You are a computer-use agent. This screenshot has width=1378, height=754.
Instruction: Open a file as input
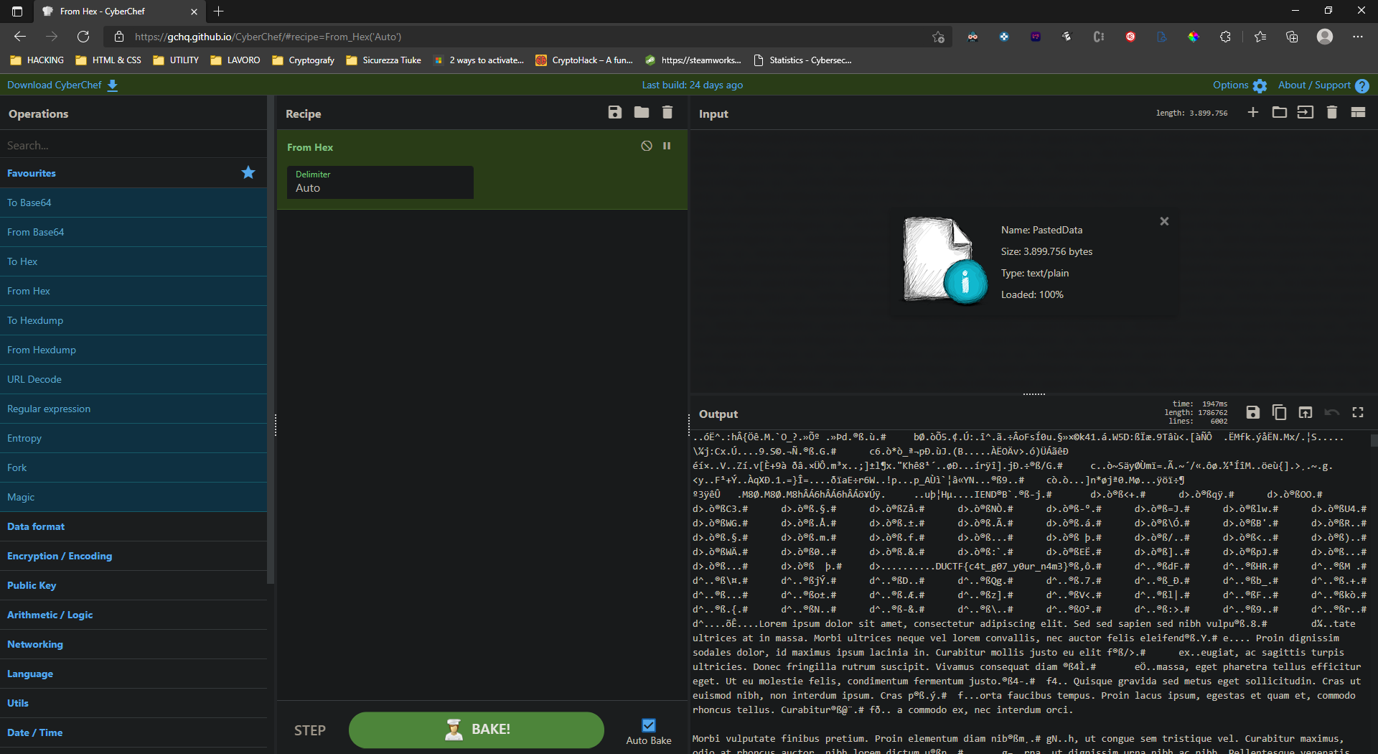pyautogui.click(x=1306, y=112)
